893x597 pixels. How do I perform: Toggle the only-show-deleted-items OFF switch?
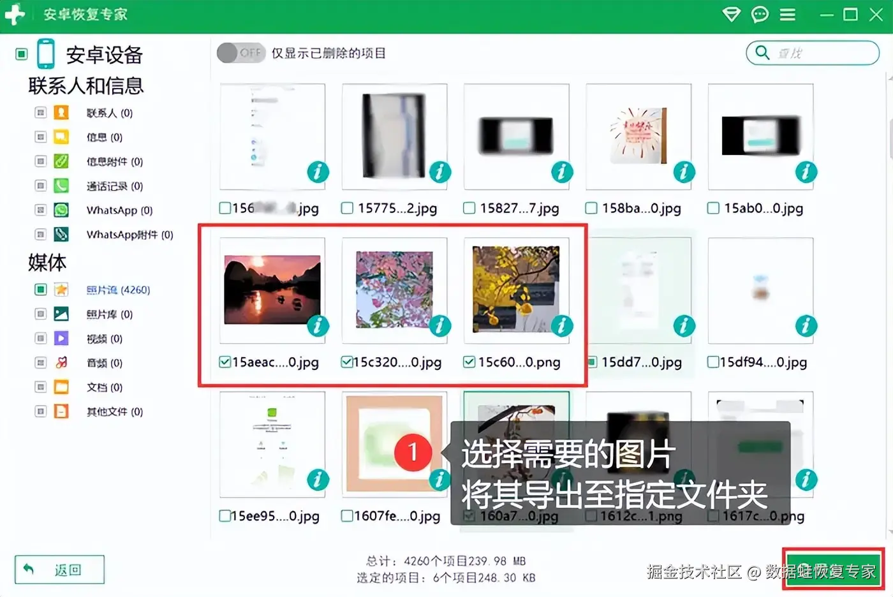click(x=240, y=53)
